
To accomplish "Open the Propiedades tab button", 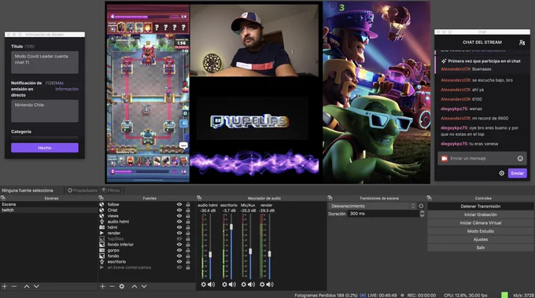I will [x=83, y=190].
